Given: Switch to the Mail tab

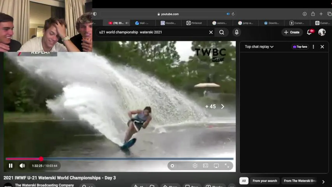Looking at the screenshot, I should pyautogui.click(x=142, y=23).
